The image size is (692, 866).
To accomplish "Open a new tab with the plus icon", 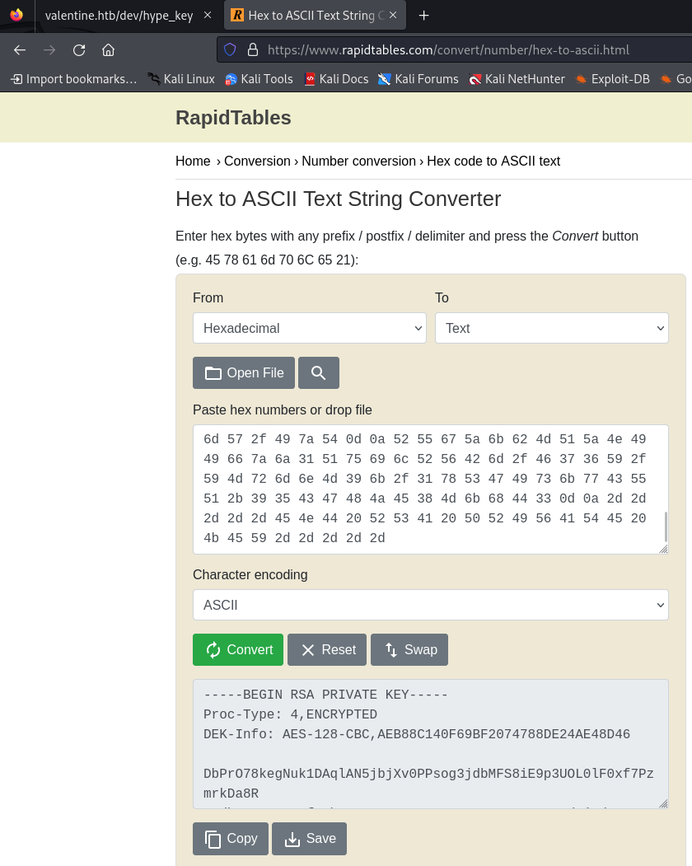I will [x=423, y=16].
